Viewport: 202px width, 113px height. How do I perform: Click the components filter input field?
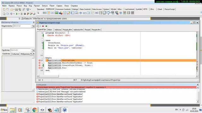(22, 26)
